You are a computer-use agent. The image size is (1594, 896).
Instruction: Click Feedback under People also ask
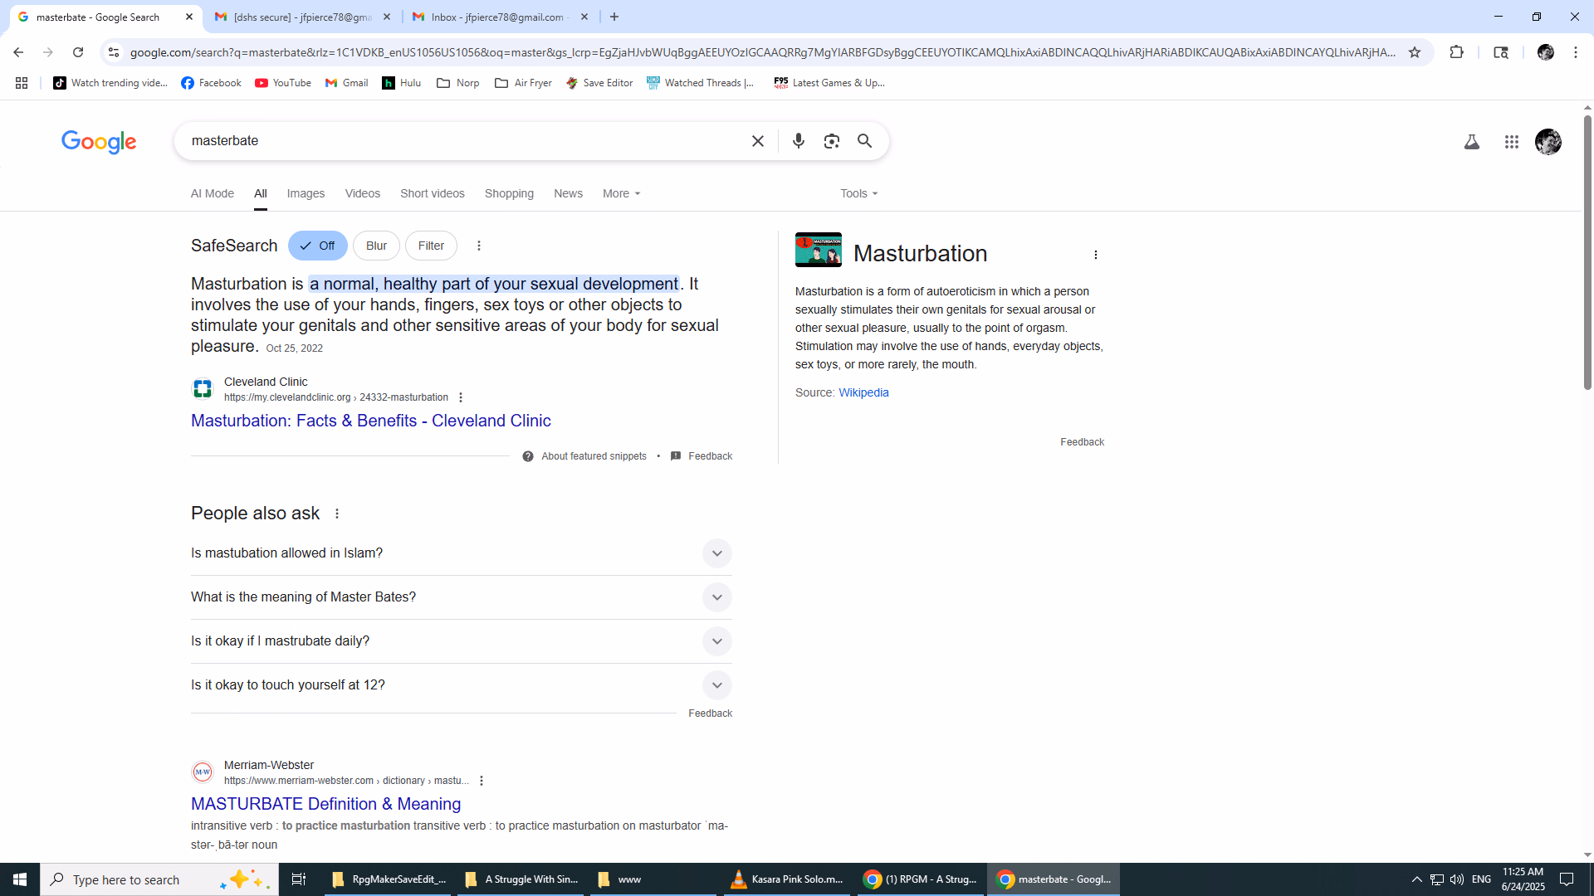(710, 713)
